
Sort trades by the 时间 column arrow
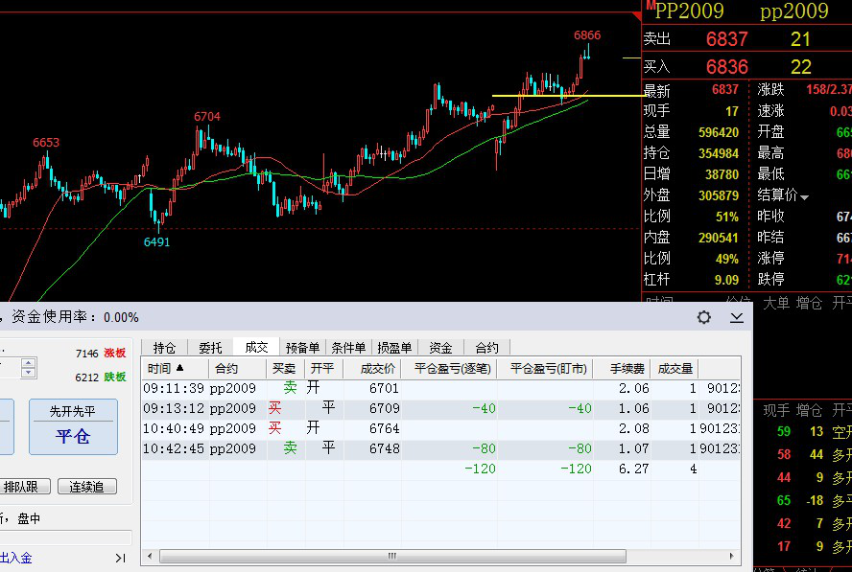pyautogui.click(x=179, y=368)
